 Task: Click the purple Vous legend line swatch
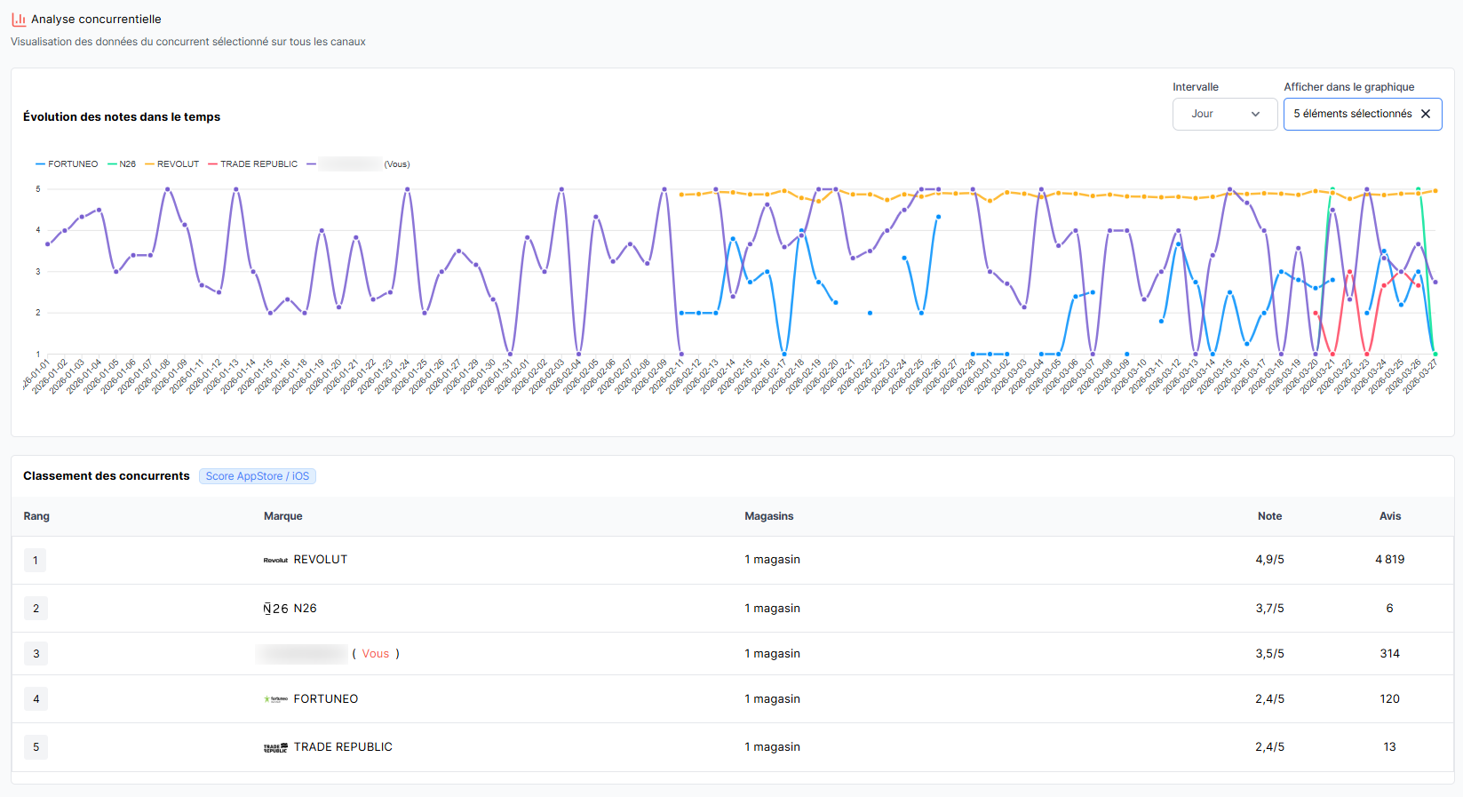click(x=312, y=164)
